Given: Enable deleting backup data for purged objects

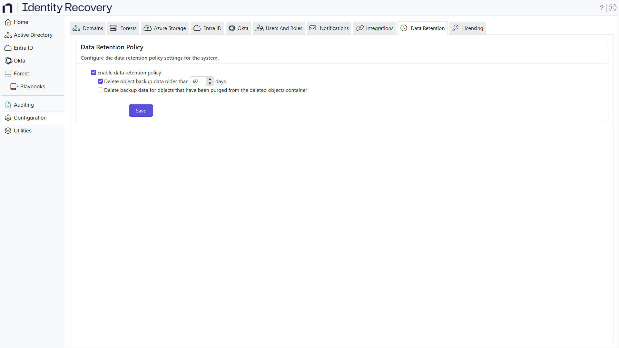Looking at the screenshot, I should tap(100, 90).
